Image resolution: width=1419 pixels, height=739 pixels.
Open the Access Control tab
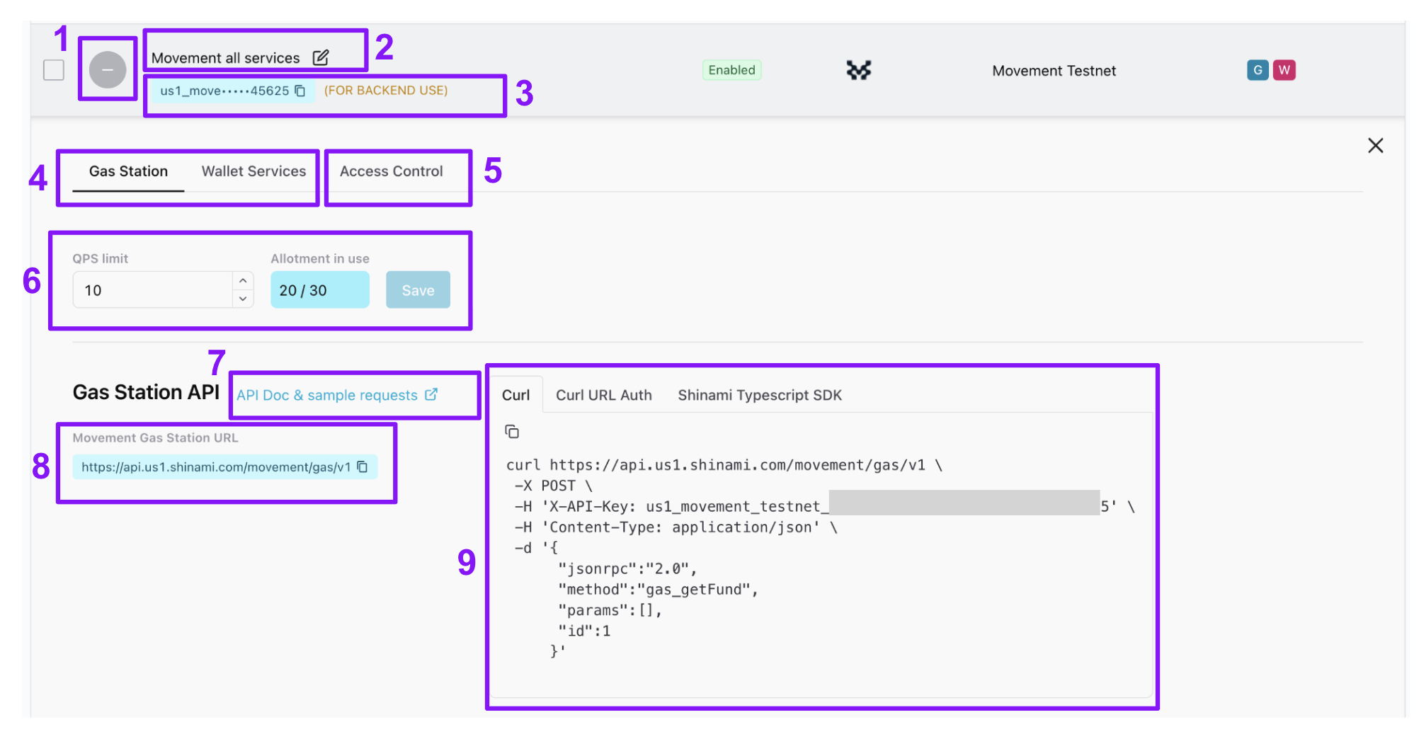click(x=391, y=171)
